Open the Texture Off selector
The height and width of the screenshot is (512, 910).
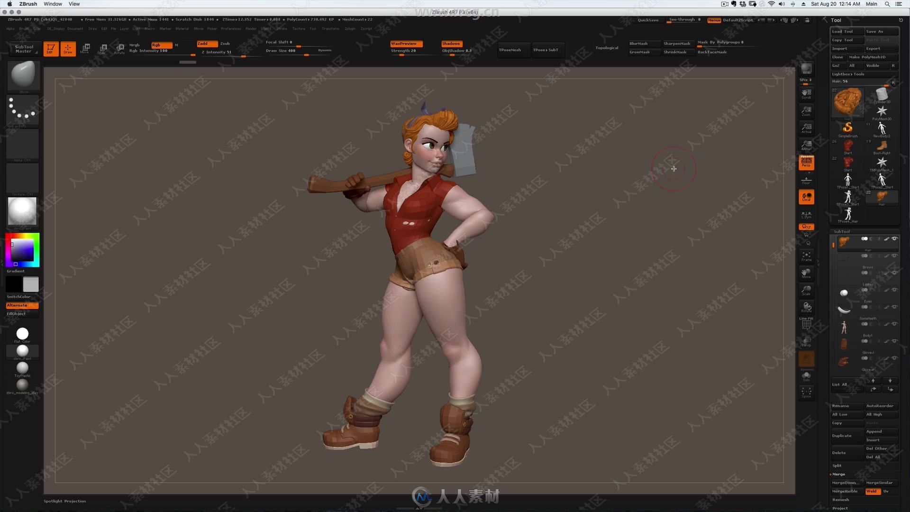[x=23, y=180]
